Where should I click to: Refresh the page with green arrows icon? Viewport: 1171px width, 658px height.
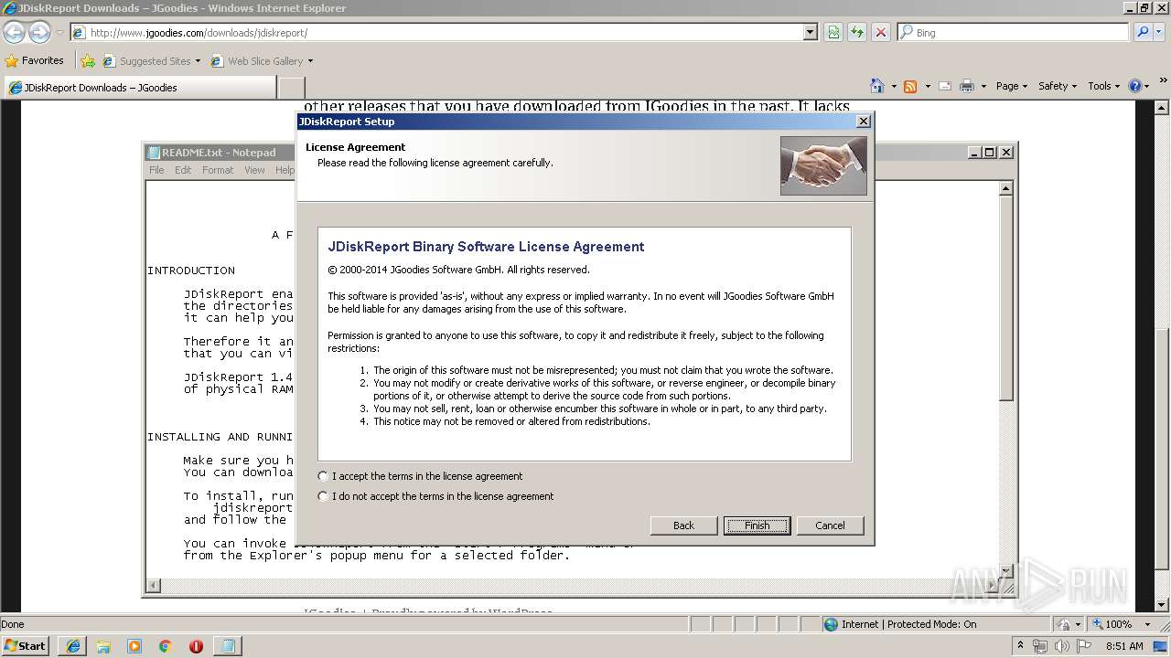pyautogui.click(x=857, y=33)
